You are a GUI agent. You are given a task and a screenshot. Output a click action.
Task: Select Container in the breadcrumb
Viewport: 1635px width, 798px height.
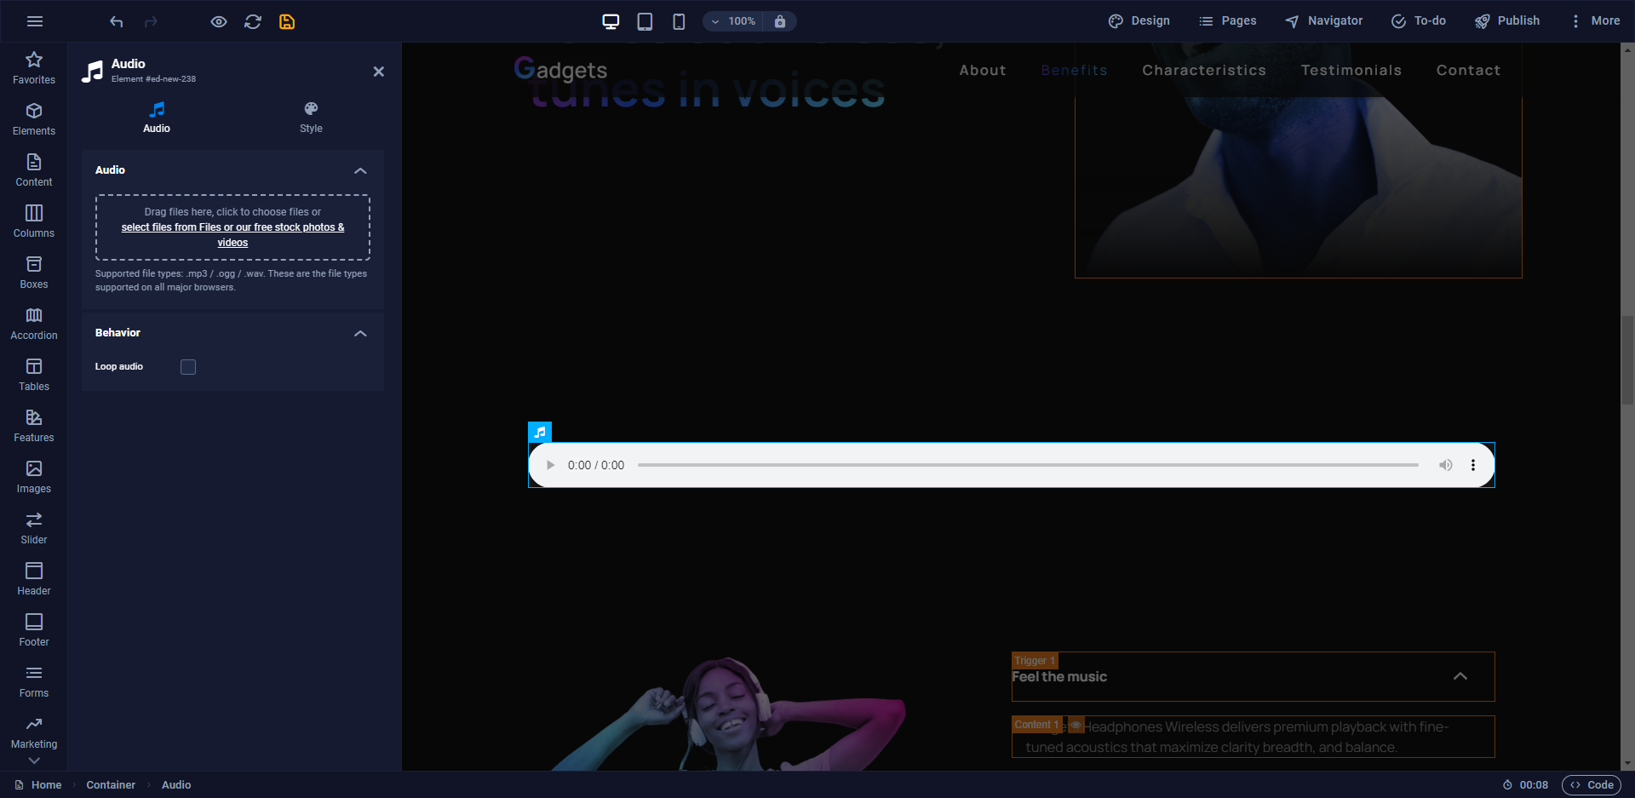111,785
